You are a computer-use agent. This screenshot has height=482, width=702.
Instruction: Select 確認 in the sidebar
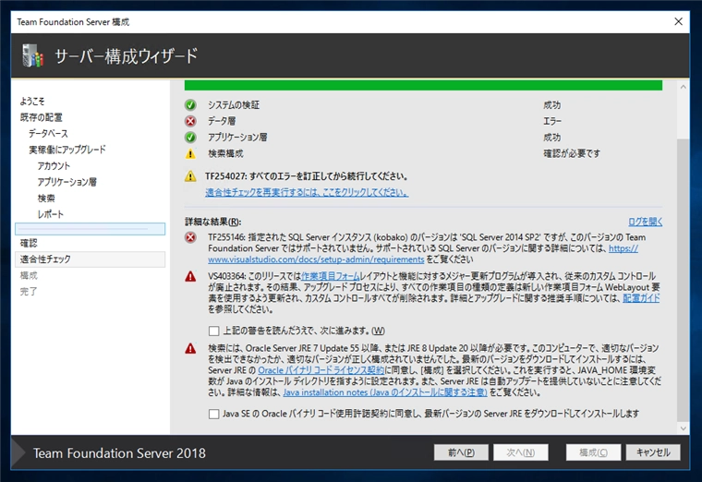[29, 243]
